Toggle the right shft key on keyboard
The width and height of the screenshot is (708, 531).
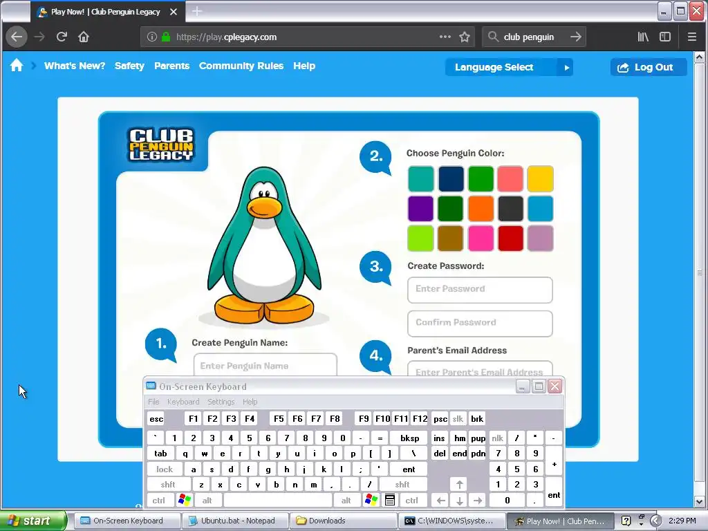pyautogui.click(x=402, y=485)
